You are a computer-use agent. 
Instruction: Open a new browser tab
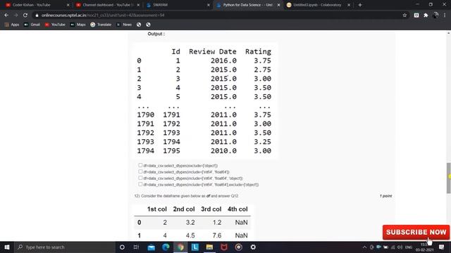coord(360,5)
